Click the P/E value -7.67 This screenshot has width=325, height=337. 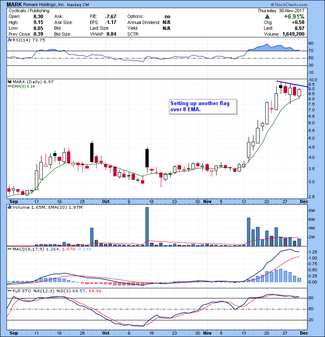[110, 17]
